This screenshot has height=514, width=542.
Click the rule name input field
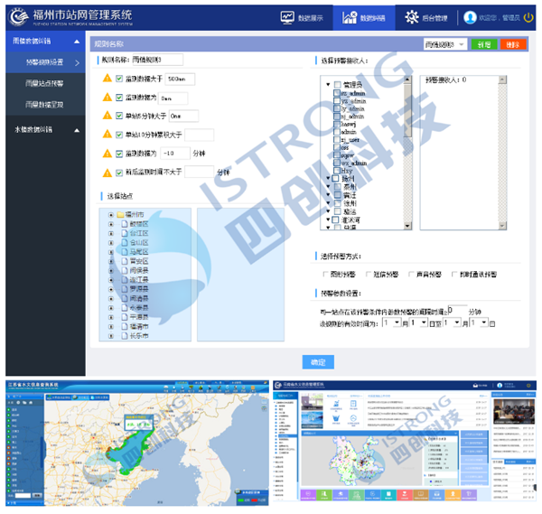point(157,60)
